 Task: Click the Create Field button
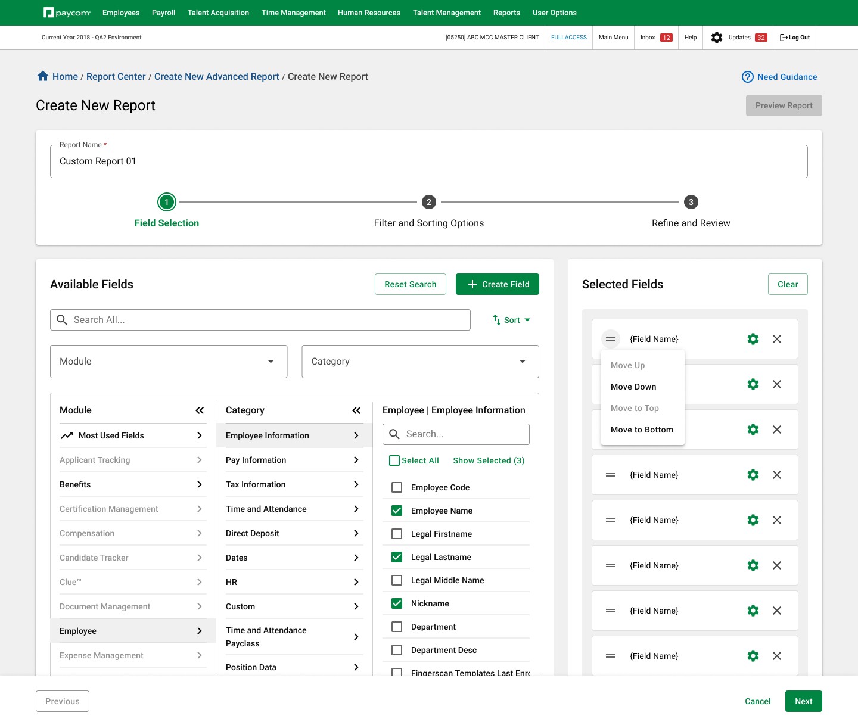498,284
